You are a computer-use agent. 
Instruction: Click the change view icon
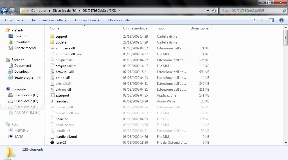[256, 20]
